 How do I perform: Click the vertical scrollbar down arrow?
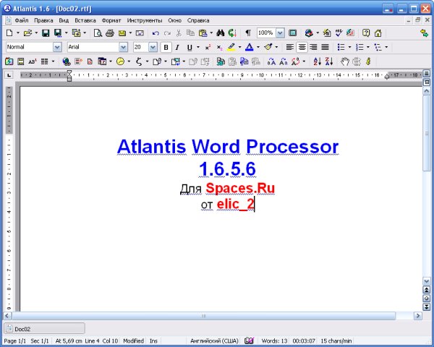point(427,281)
